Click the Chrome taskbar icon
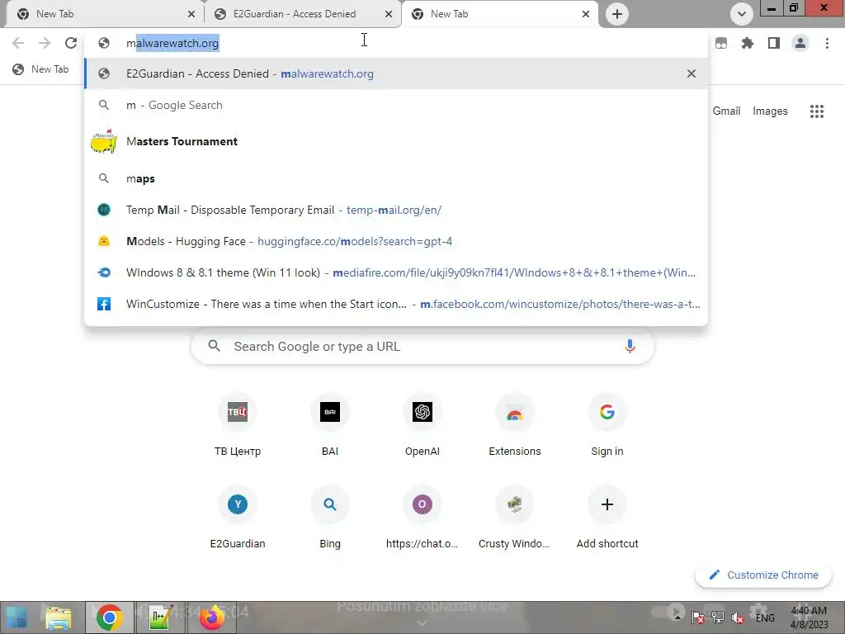This screenshot has height=634, width=845. (x=110, y=617)
